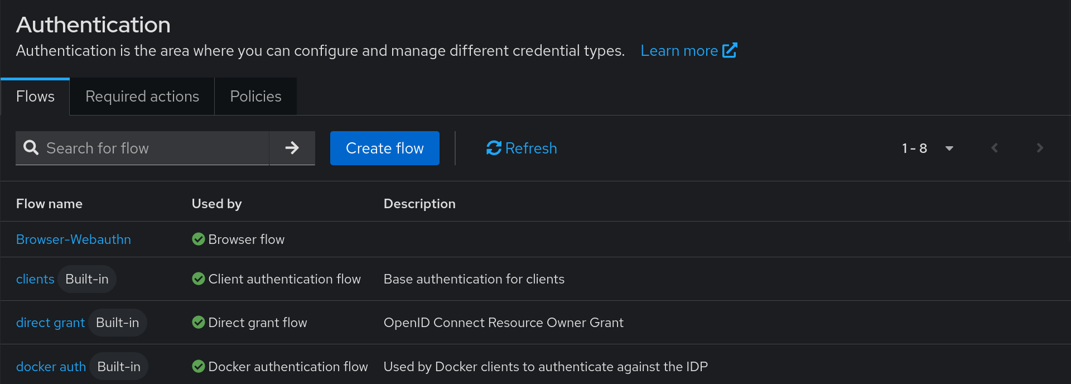Viewport: 1071px width, 384px height.
Task: Click the Built-in badge next to direct grant
Action: click(118, 322)
